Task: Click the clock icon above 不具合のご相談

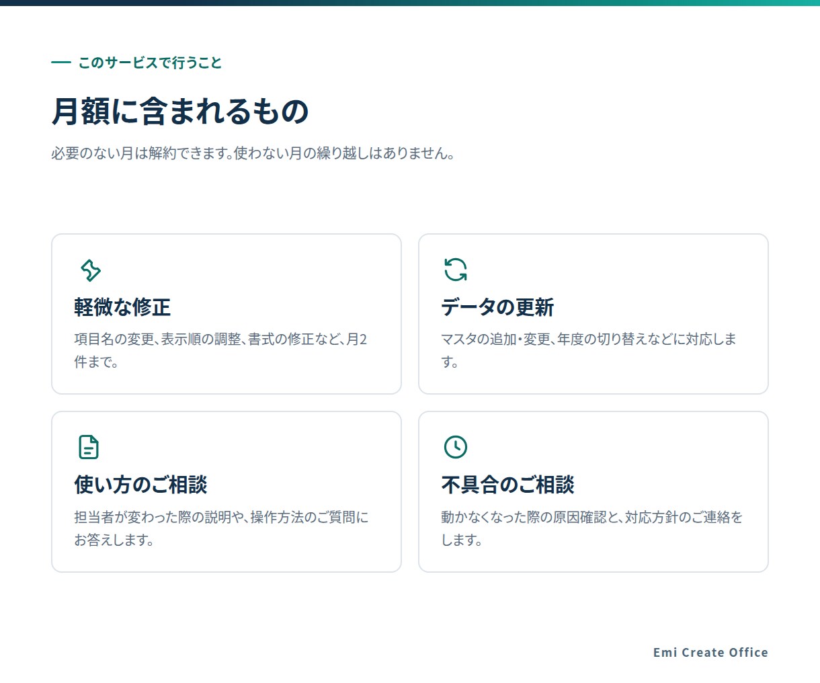Action: click(x=456, y=447)
